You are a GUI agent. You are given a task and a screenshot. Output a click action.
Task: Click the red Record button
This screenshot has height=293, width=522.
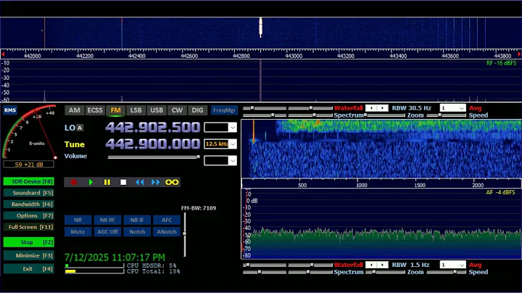73,182
